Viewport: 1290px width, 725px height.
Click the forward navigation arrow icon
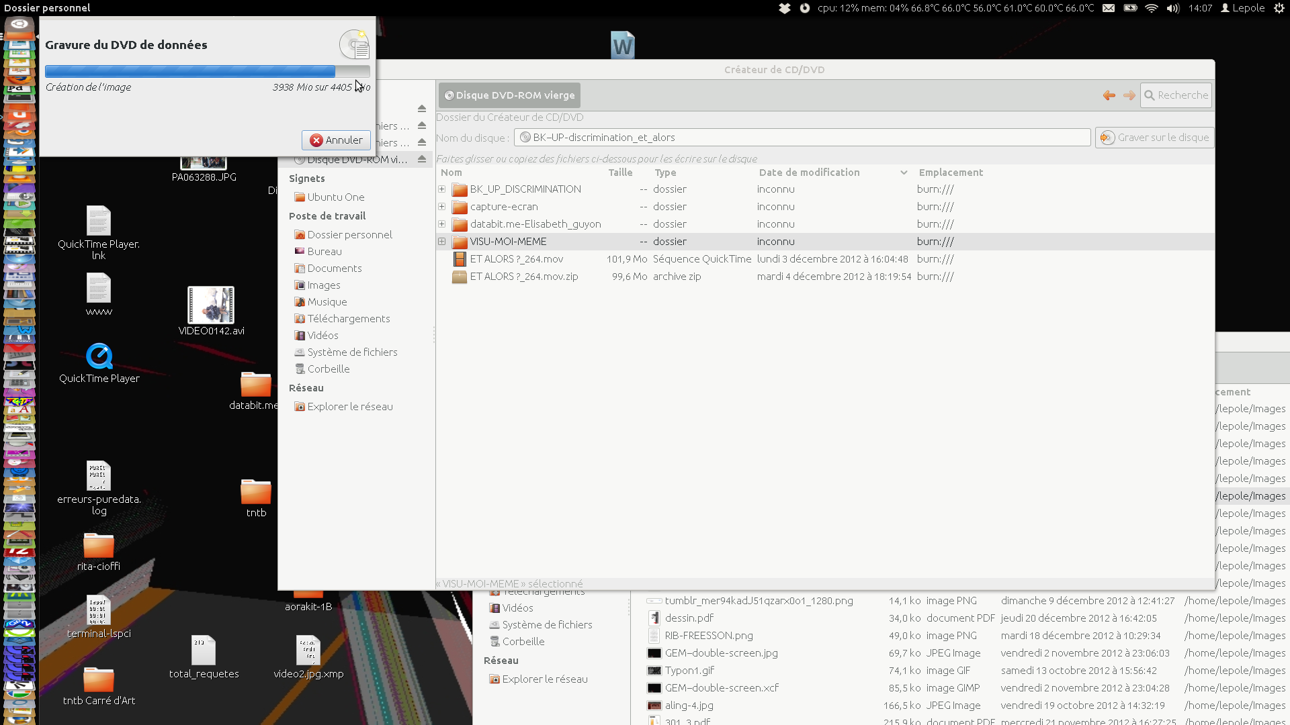tap(1129, 95)
